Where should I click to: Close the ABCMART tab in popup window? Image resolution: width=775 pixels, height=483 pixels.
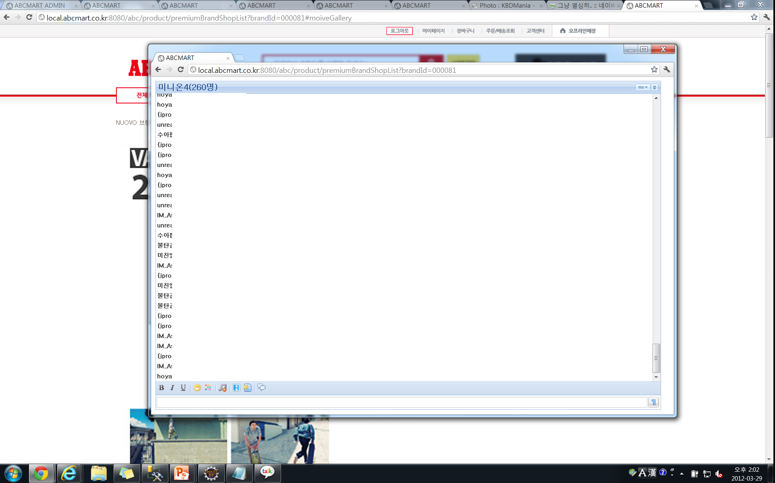(228, 58)
